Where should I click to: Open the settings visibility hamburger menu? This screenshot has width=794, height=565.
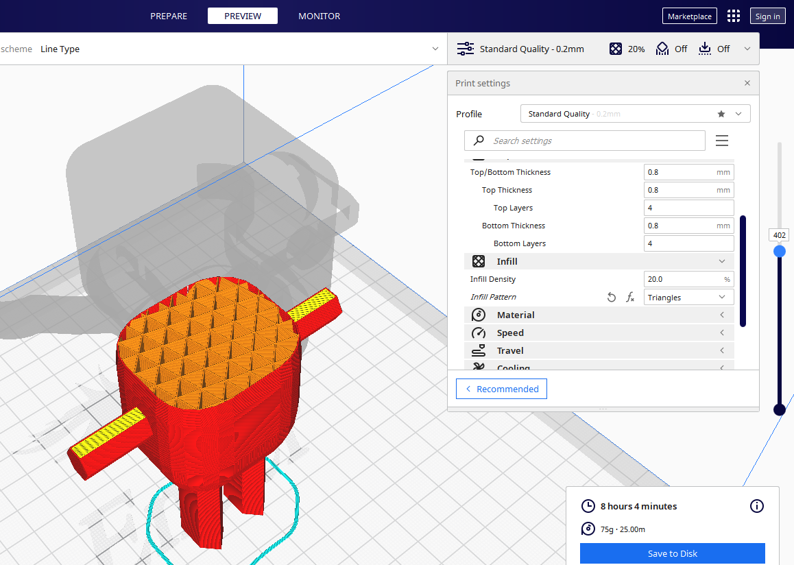[x=721, y=141]
